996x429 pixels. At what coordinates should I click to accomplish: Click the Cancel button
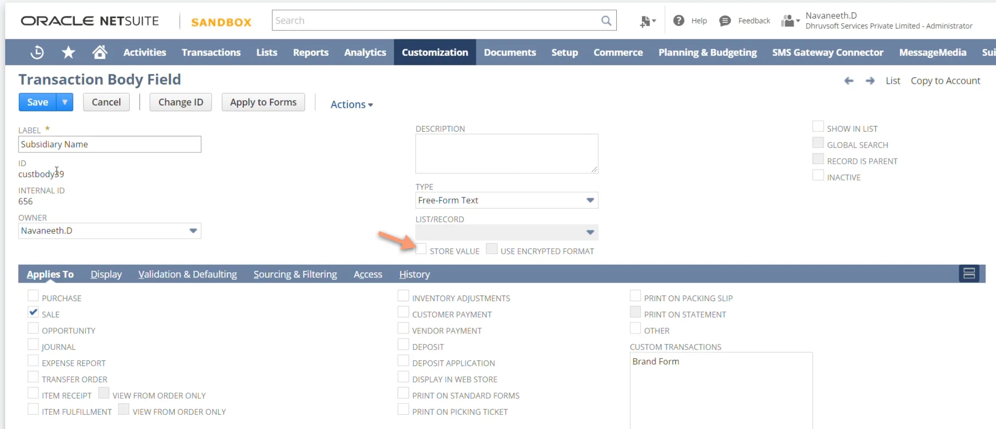(x=107, y=102)
